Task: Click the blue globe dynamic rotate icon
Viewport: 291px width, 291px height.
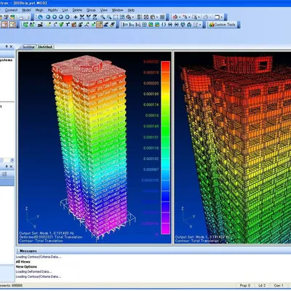Action: click(40, 17)
